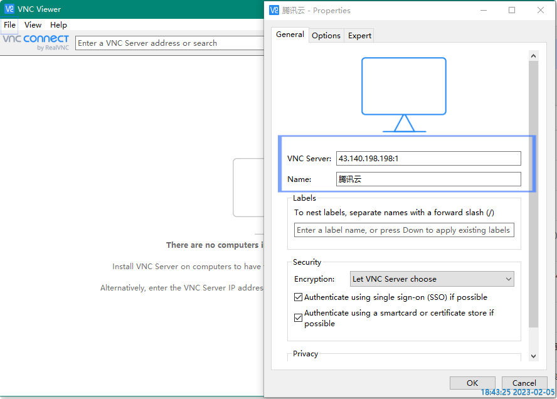Dismiss the dialog via Cancel button
This screenshot has height=399, width=557.
[524, 383]
